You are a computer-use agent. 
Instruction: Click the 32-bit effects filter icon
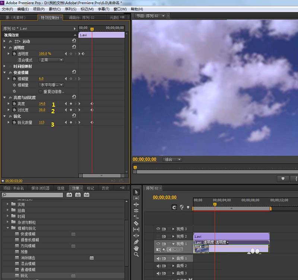coord(78,195)
